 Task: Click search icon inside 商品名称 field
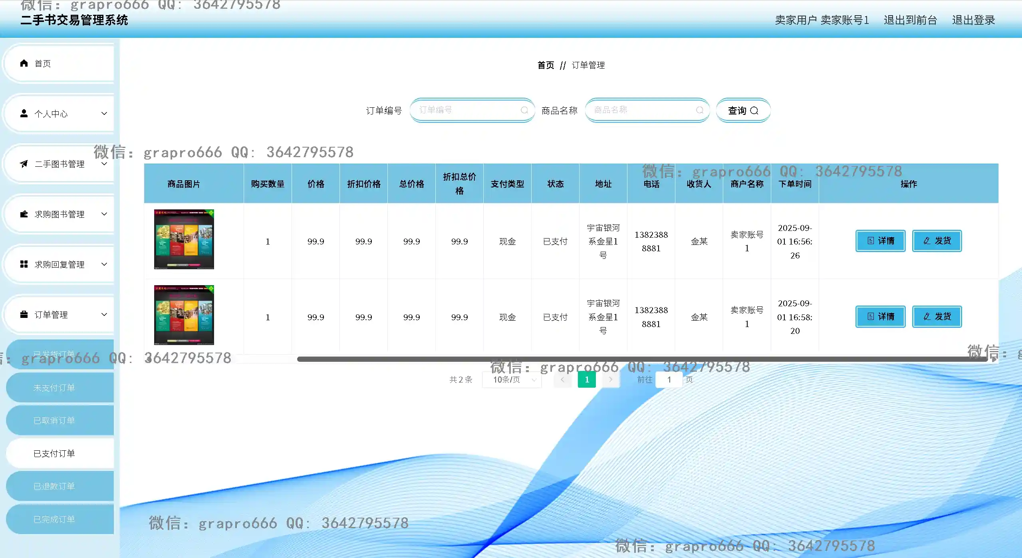coord(699,110)
